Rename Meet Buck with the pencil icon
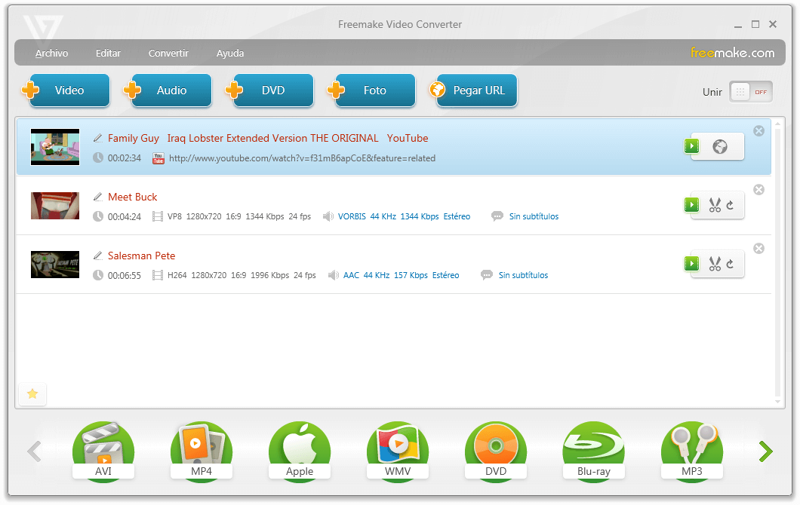The image size is (800, 505). pos(98,197)
